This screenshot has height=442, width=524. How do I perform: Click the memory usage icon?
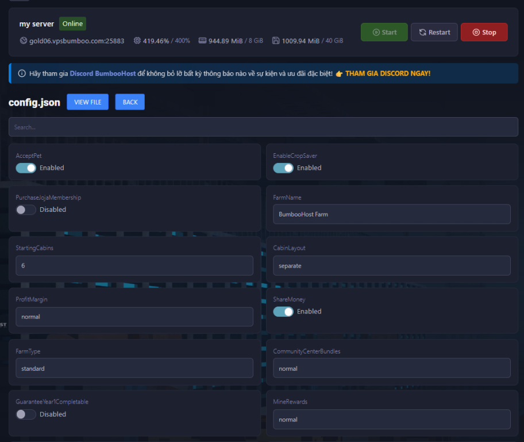[x=202, y=41]
